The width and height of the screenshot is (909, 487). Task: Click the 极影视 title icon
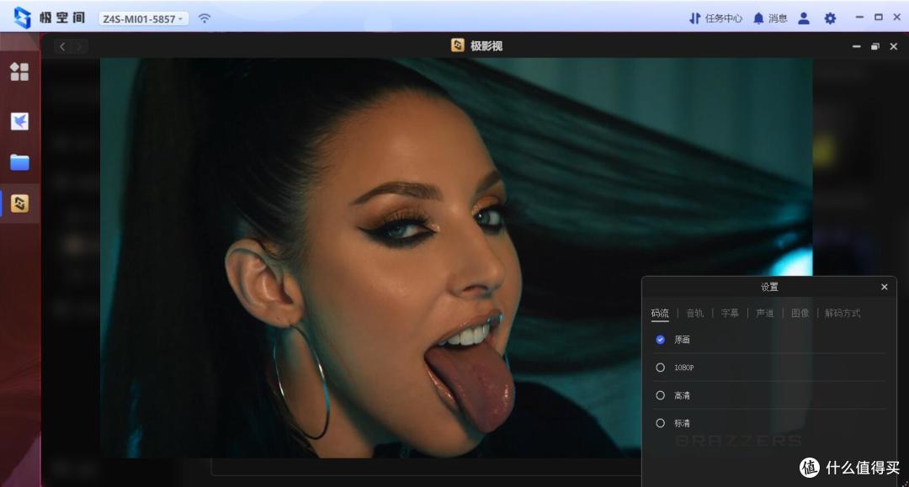tap(457, 45)
